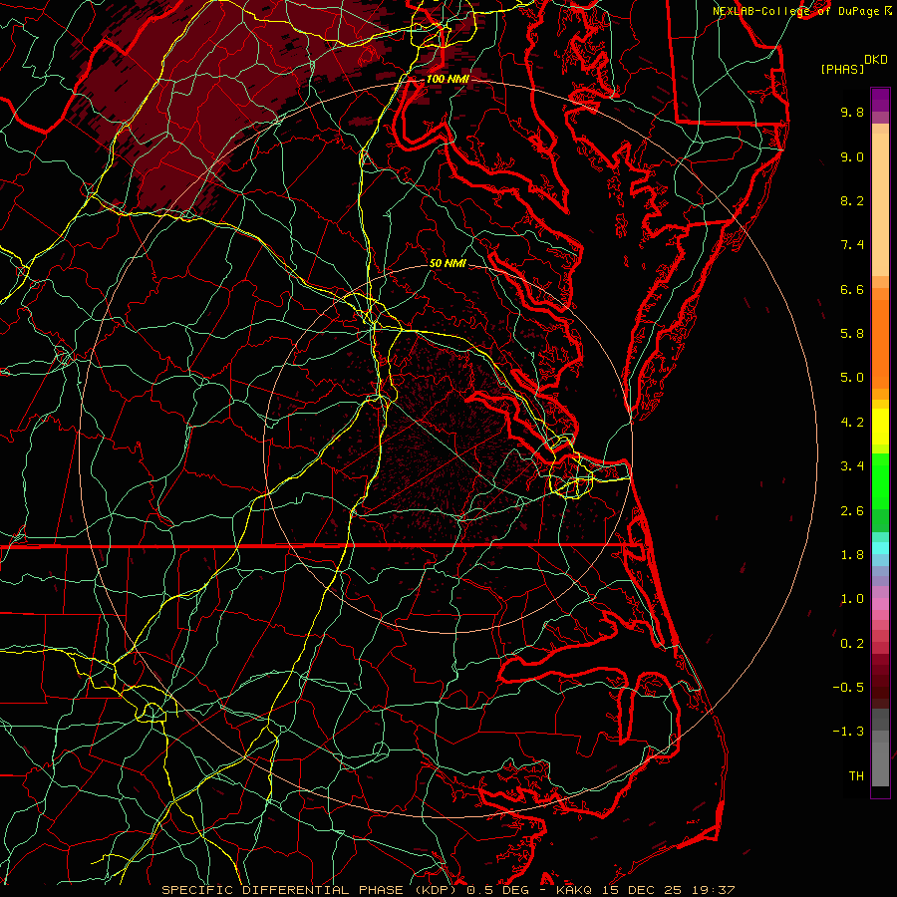This screenshot has width=897, height=897.
Task: Click the purple top segment of color bar
Action: (880, 100)
